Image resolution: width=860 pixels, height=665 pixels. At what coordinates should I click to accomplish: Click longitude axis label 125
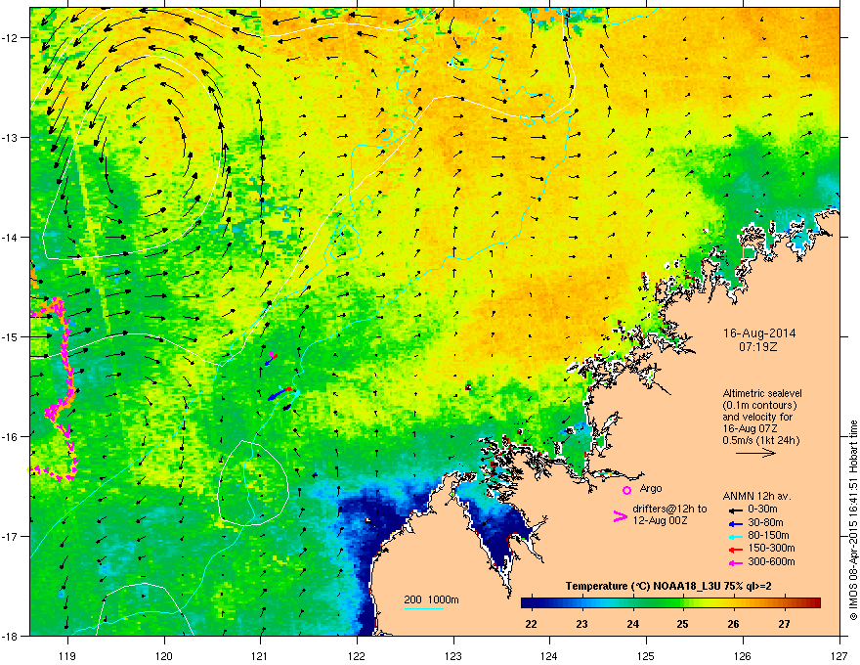point(646,655)
